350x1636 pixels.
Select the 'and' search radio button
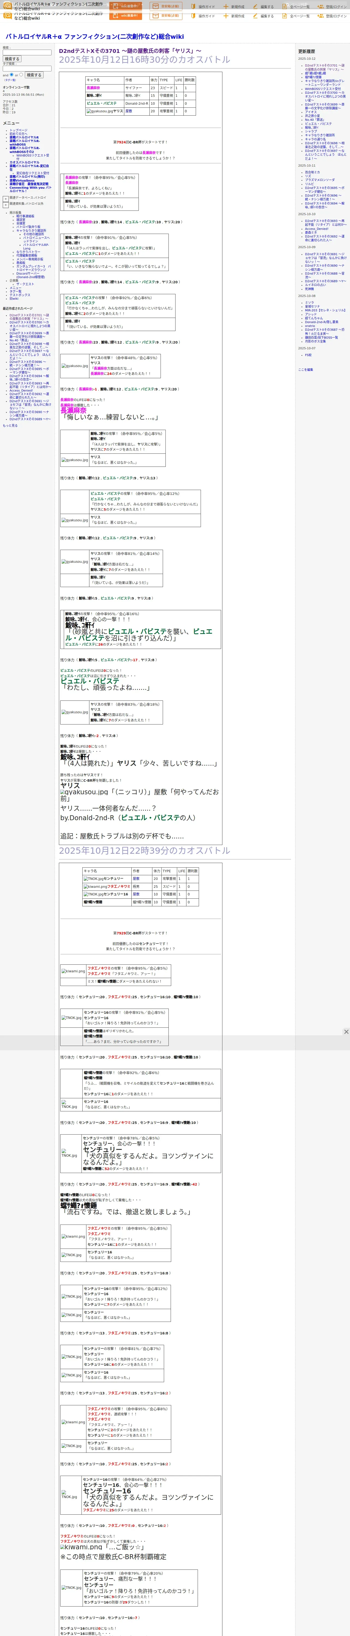click(x=11, y=75)
